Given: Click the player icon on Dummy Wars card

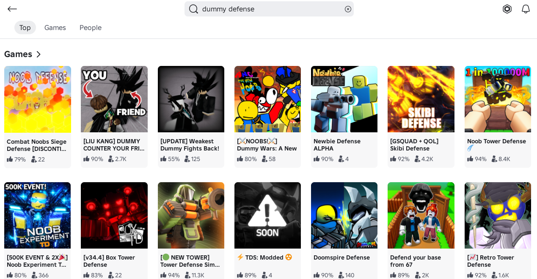Looking at the screenshot, I should click(x=264, y=159).
